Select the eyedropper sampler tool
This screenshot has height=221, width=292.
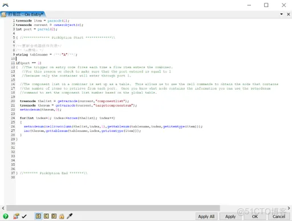pyautogui.click(x=70, y=216)
